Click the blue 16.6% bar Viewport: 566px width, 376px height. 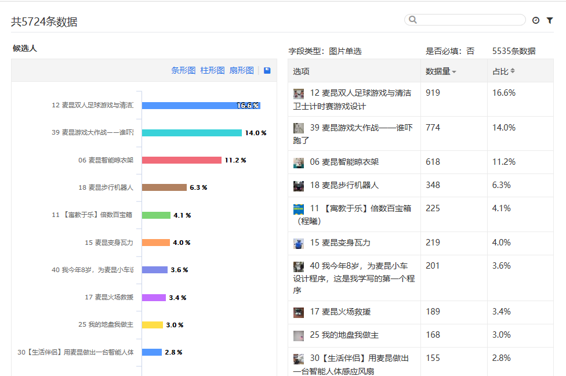click(201, 106)
